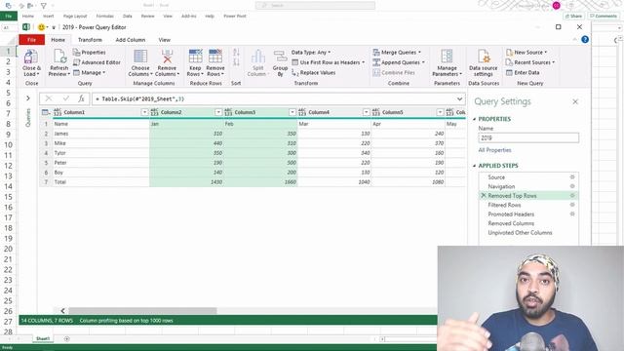
Task: Select the Removed Columns step
Action: pyautogui.click(x=511, y=223)
